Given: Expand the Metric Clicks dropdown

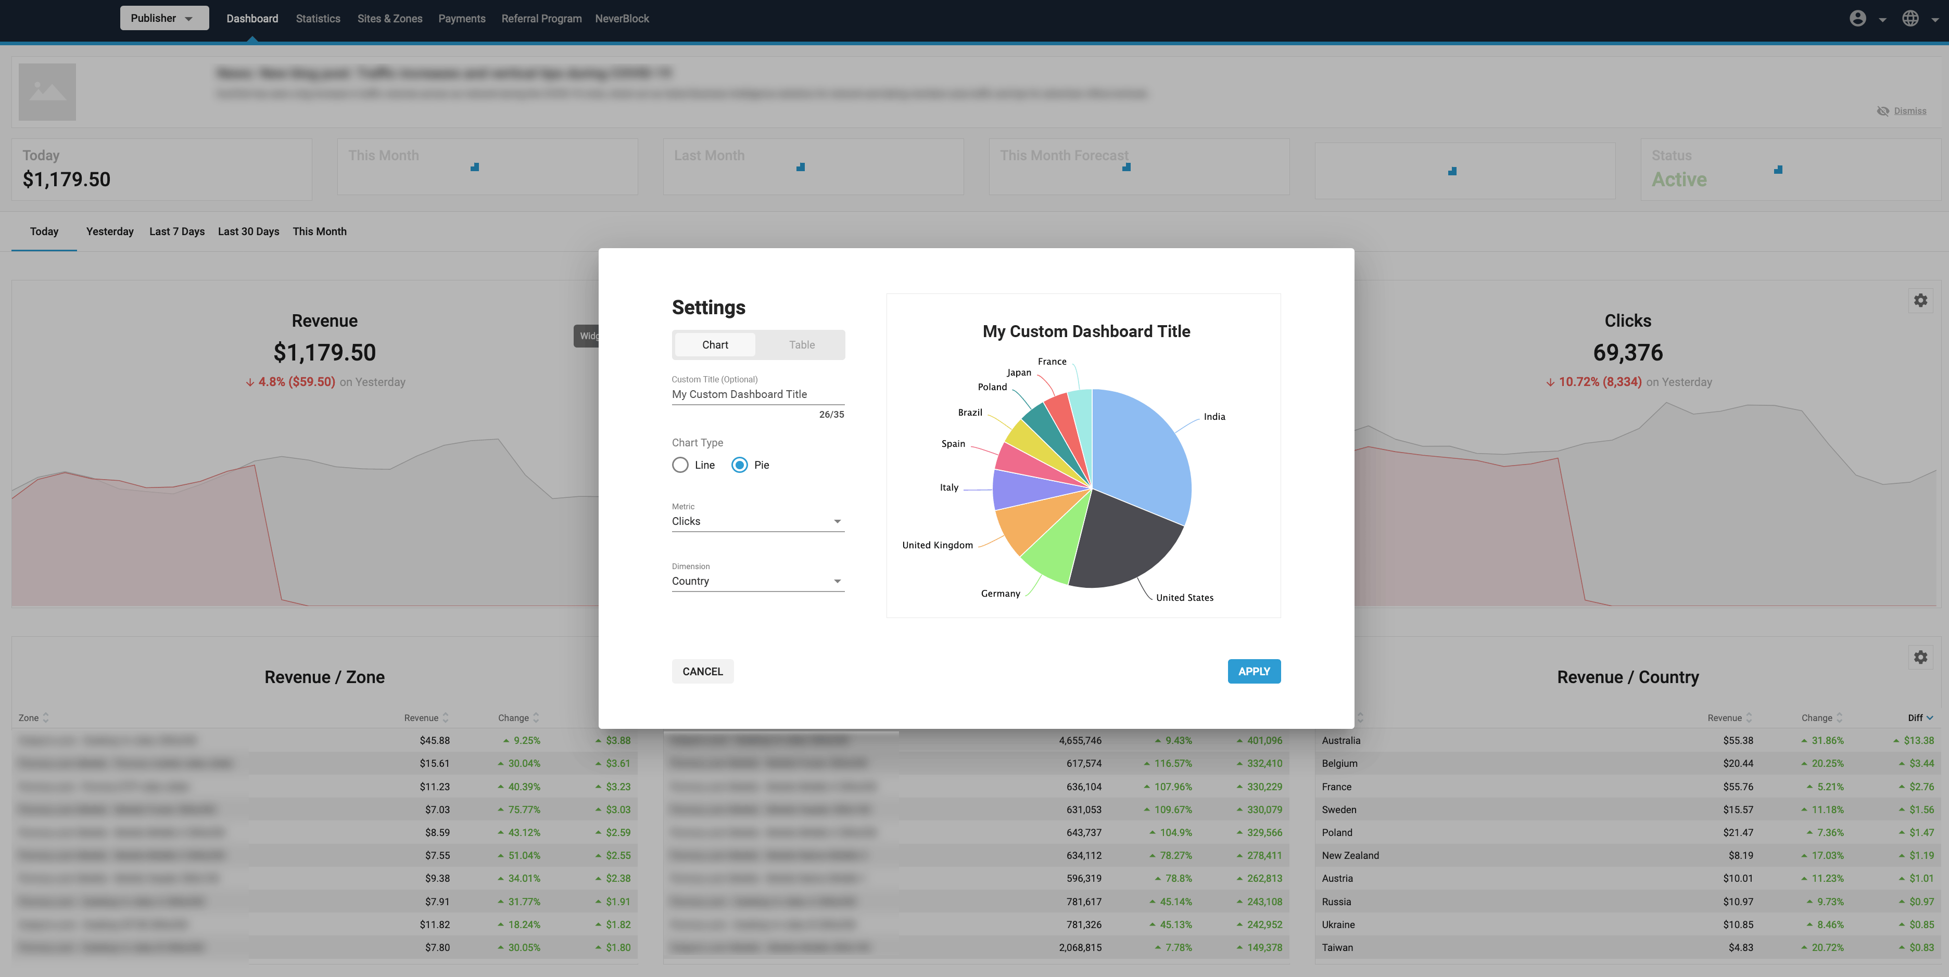Looking at the screenshot, I should coord(757,521).
